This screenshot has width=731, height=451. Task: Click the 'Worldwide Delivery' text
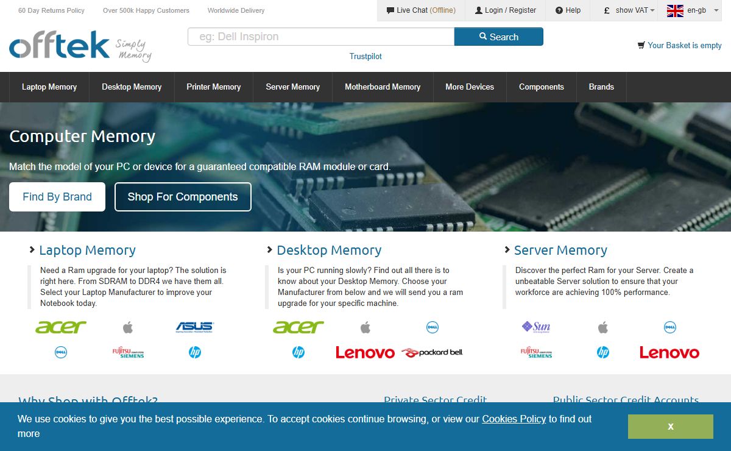pos(236,10)
